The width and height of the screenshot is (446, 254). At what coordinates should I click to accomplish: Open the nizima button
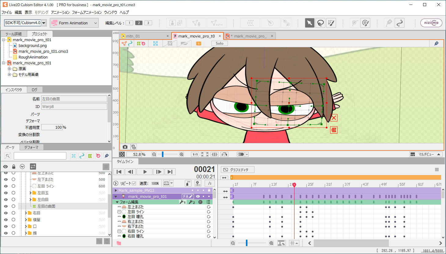click(x=431, y=23)
